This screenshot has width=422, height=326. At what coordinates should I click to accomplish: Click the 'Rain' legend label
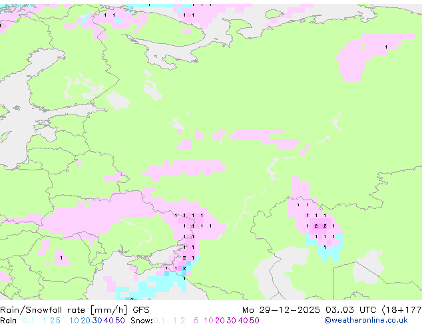tap(9, 321)
